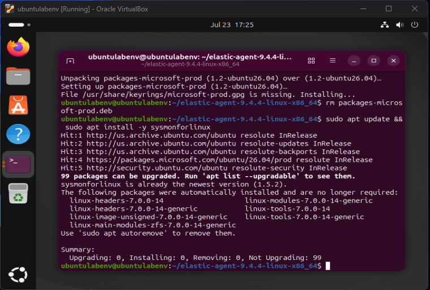This screenshot has height=290, width=430.
Task: Click the '99 packages can be upgraded' line
Action: [208, 176]
